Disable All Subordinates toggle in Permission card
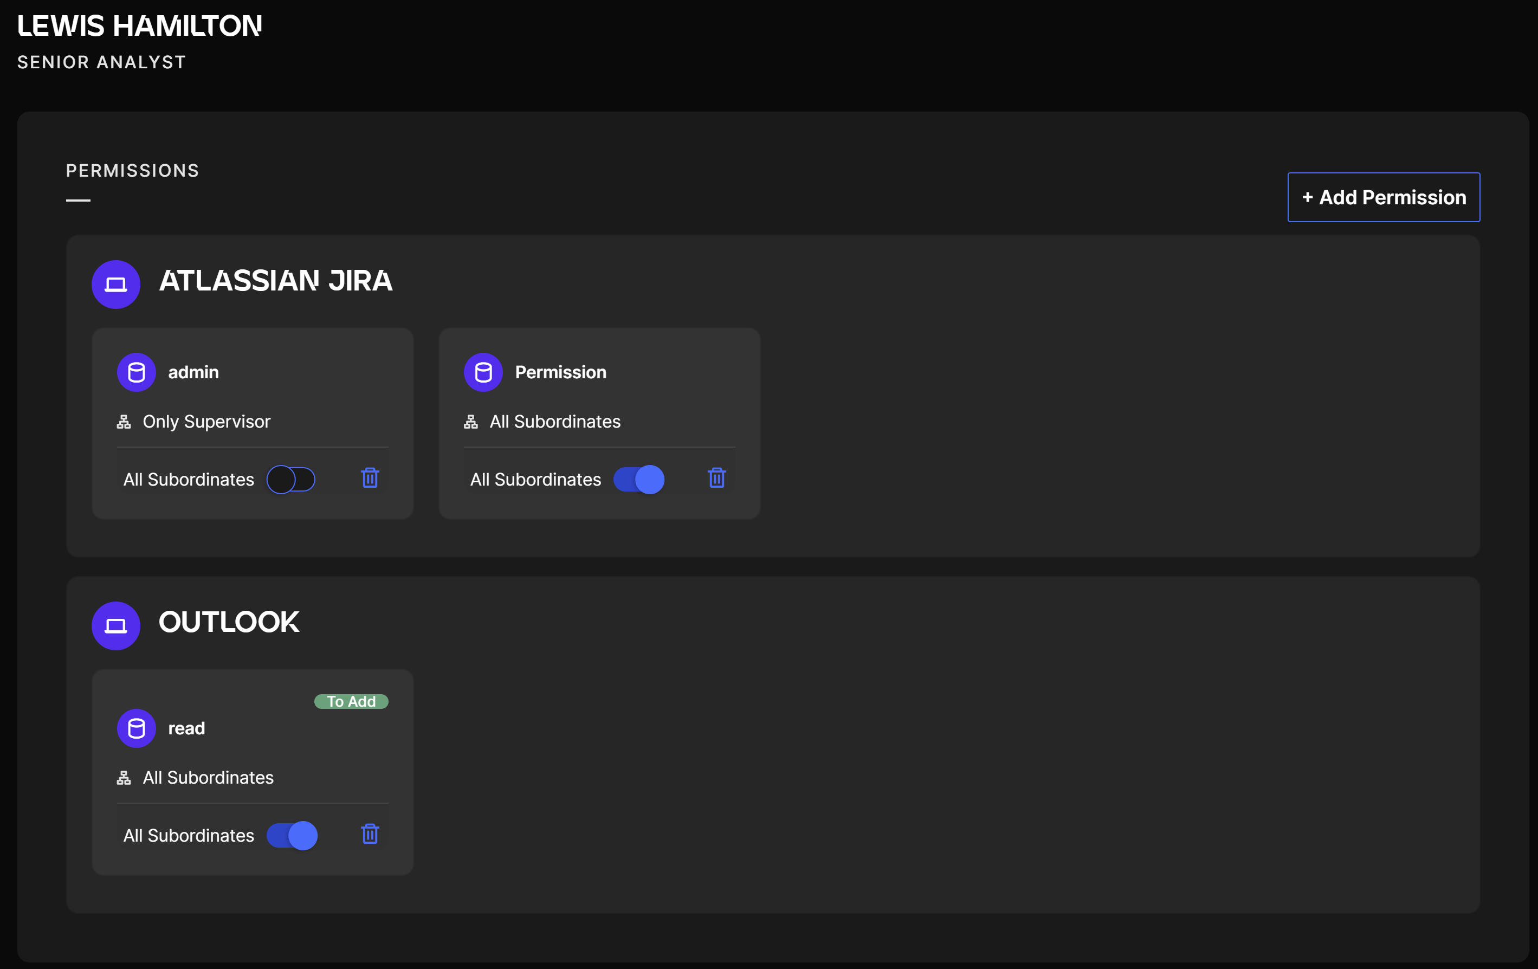The height and width of the screenshot is (969, 1538). coord(639,479)
